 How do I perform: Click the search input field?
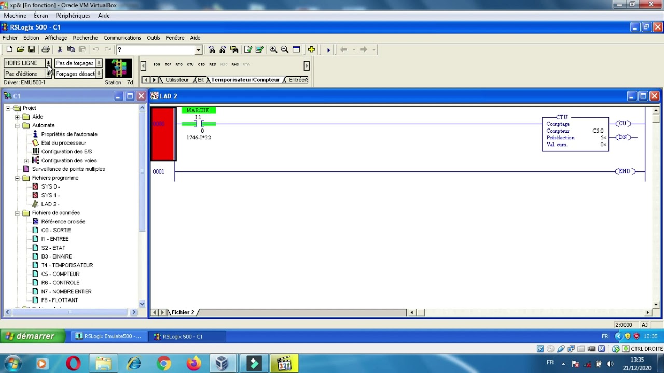pos(156,50)
